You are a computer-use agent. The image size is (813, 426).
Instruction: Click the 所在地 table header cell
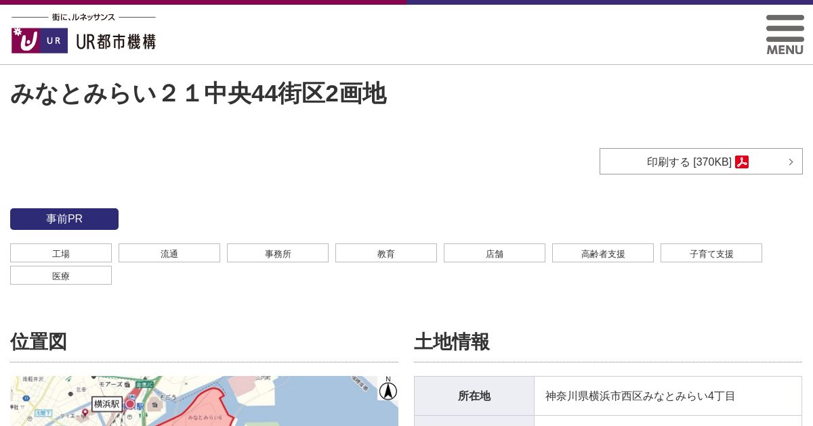[x=474, y=396]
